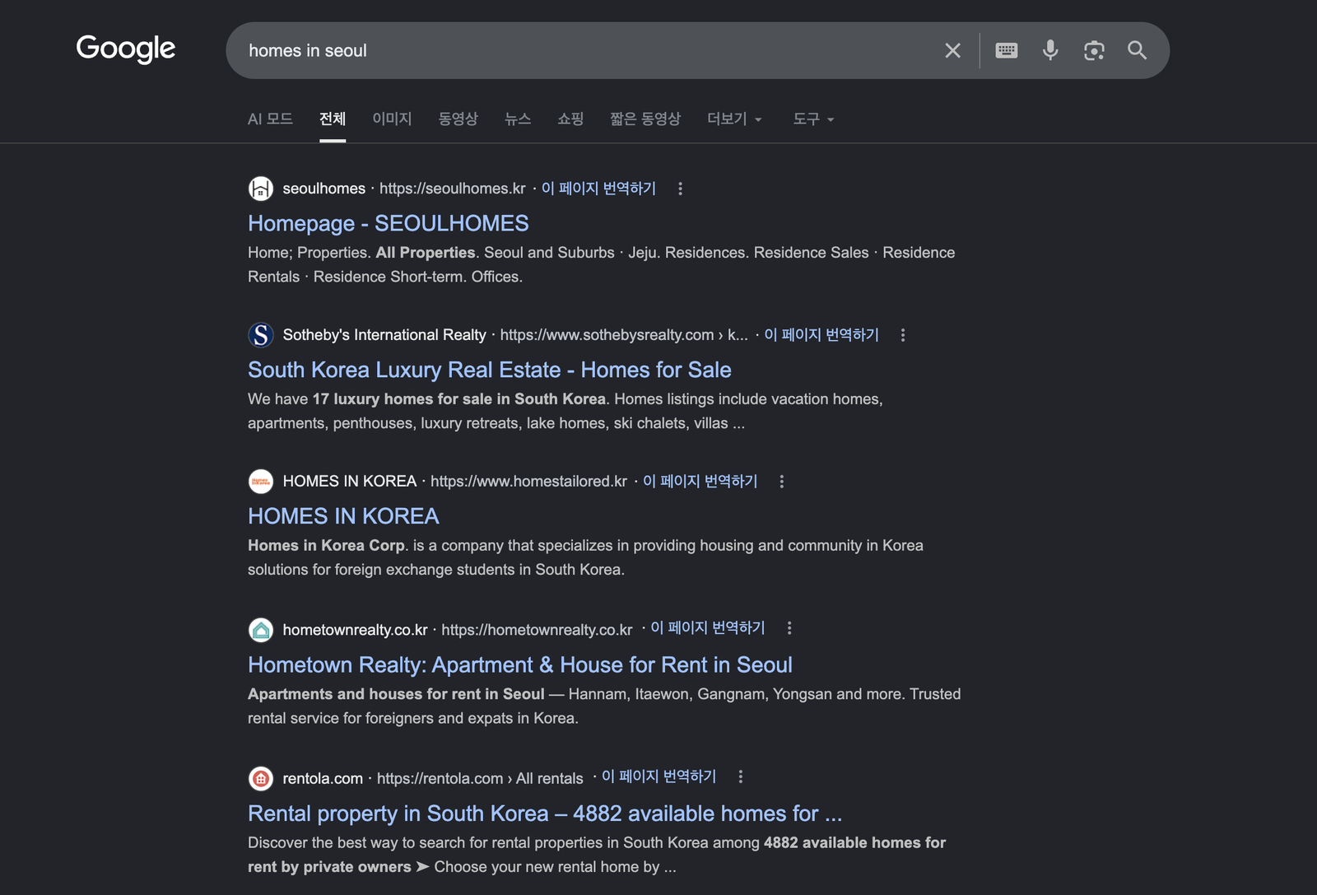The image size is (1317, 895).
Task: Open the Homepage - SEOULHOMES result
Action: click(x=389, y=223)
